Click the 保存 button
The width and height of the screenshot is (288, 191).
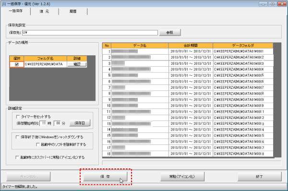click(x=105, y=177)
